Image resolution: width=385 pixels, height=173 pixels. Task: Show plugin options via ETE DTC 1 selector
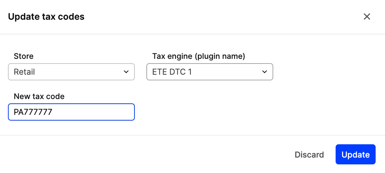(209, 72)
